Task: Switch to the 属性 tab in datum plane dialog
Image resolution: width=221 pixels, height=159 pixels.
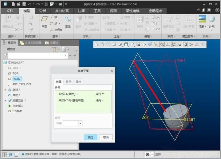Action: pyautogui.click(x=78, y=82)
